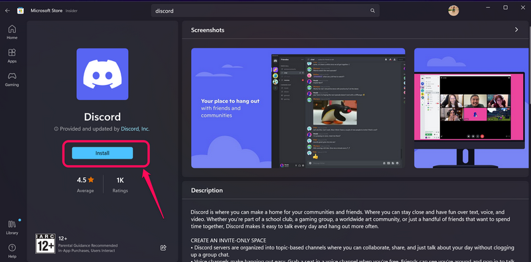Close the Microsoft Store window
Image resolution: width=531 pixels, height=262 pixels.
pos(522,7)
